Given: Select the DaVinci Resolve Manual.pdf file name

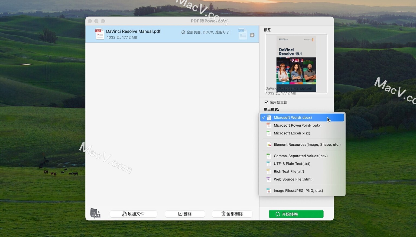Looking at the screenshot, I should coord(133,31).
